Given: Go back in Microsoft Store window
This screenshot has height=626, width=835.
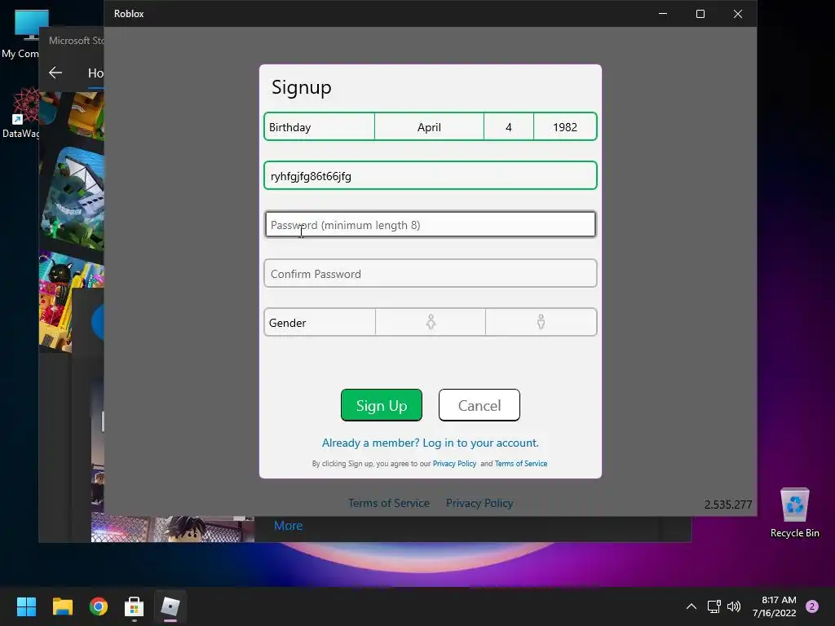Looking at the screenshot, I should 55,73.
